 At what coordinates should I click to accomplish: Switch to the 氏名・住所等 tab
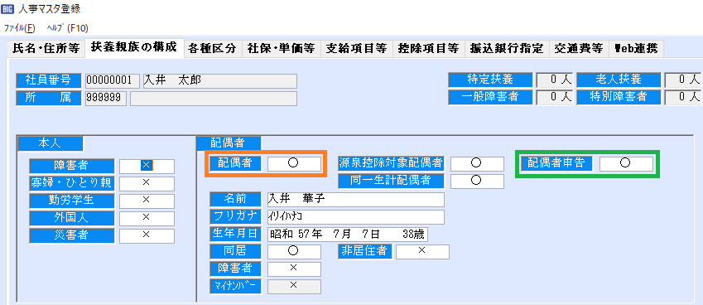pos(46,49)
